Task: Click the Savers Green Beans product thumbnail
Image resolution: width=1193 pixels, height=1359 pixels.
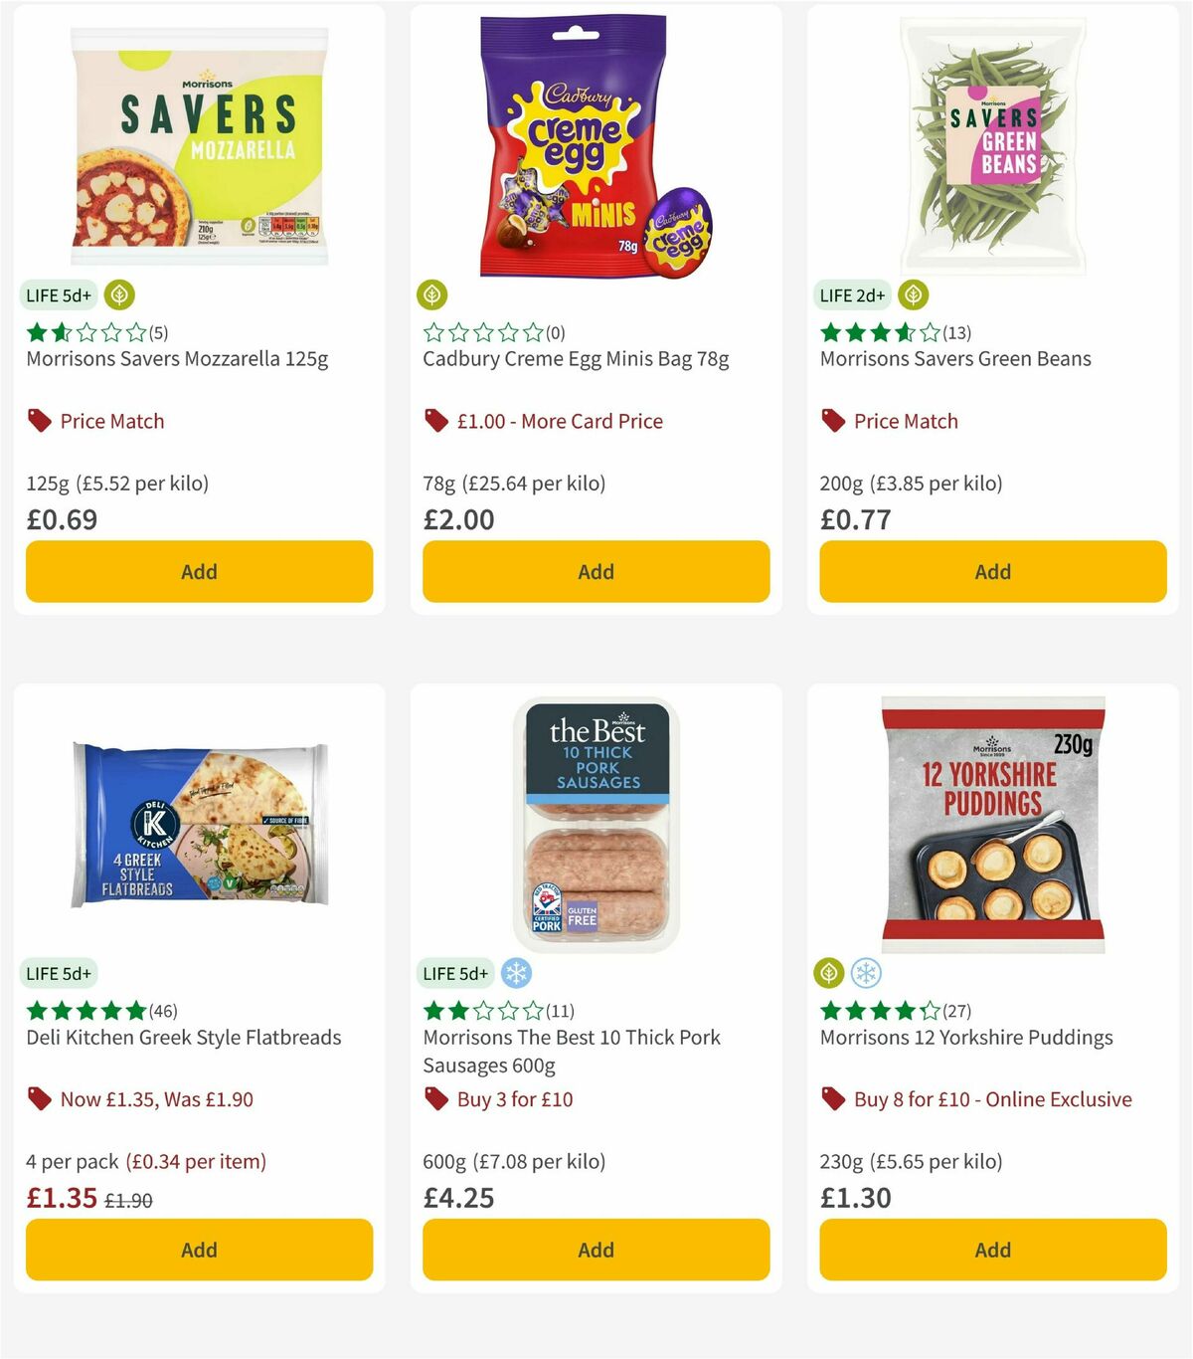Action: point(991,146)
